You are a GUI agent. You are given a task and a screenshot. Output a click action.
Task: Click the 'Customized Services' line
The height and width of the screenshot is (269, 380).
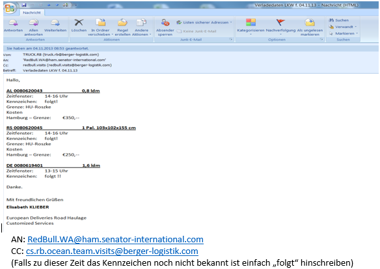click(x=30, y=223)
